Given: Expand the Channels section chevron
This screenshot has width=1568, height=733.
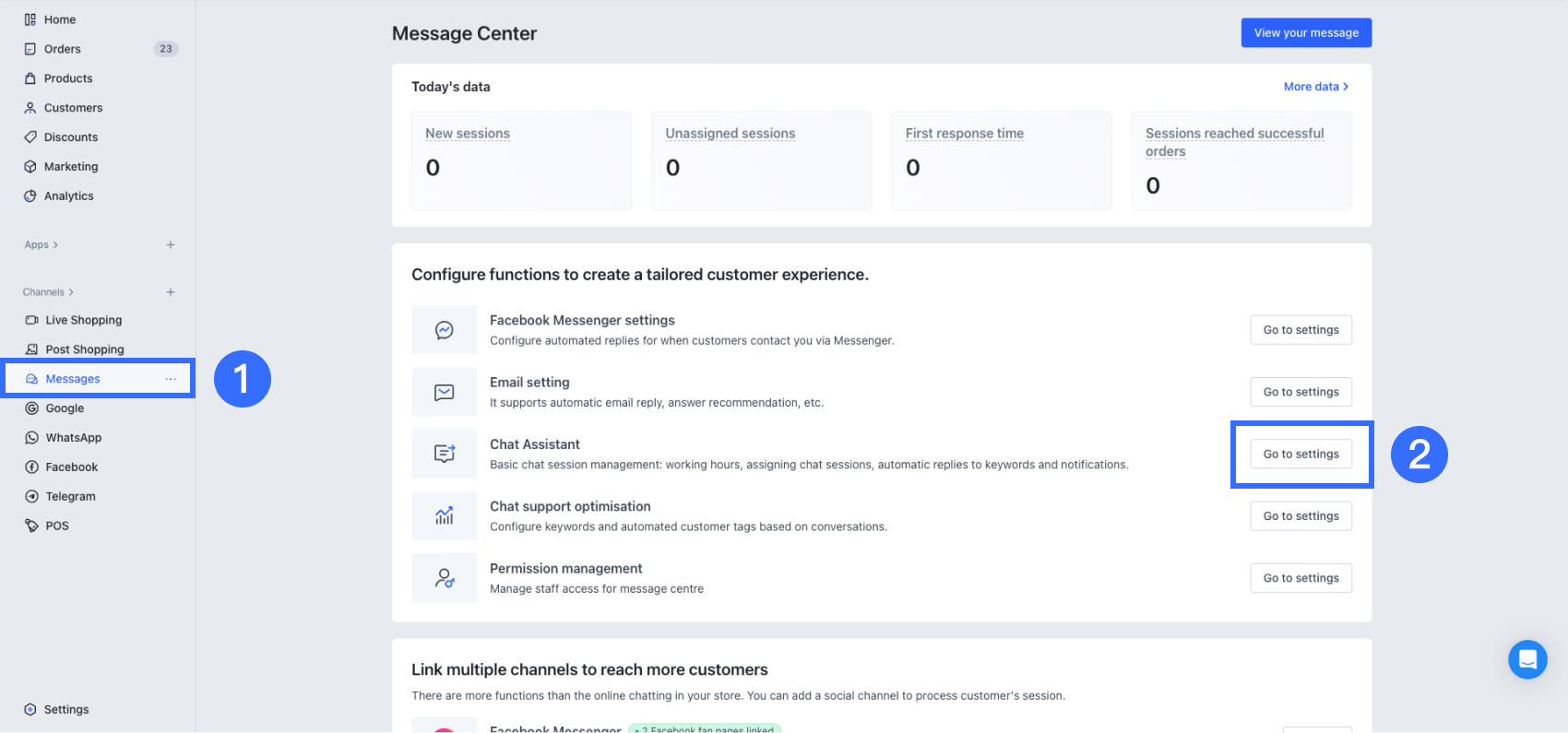Looking at the screenshot, I should point(71,292).
